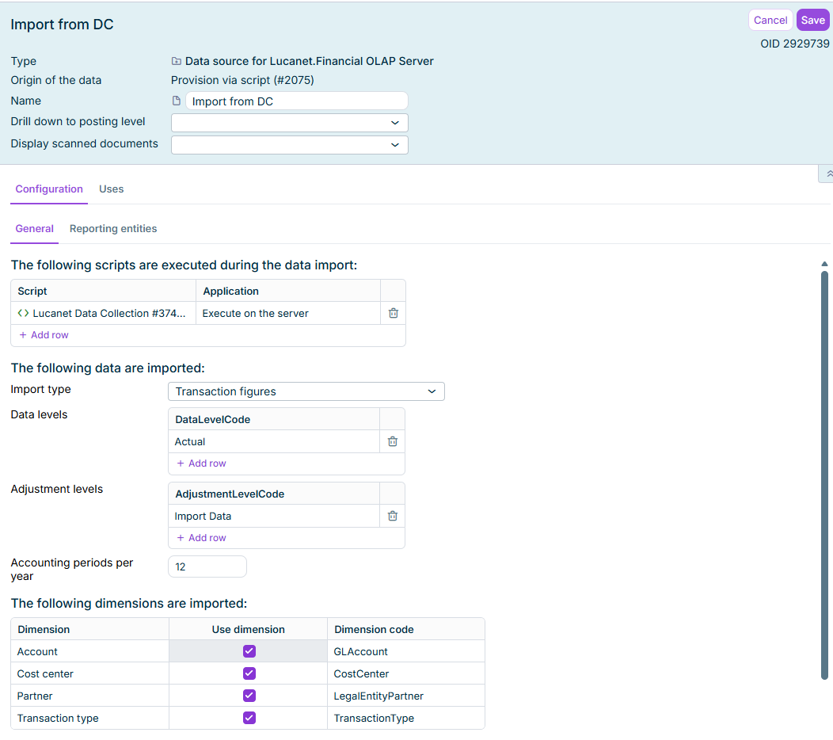Switch to the Configuration tab
833x740 pixels.
pos(49,189)
